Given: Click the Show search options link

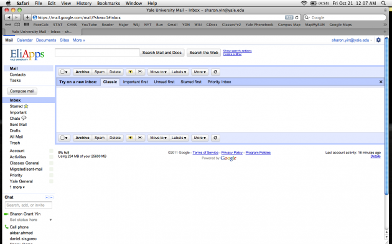Looking at the screenshot, I should click(237, 51).
